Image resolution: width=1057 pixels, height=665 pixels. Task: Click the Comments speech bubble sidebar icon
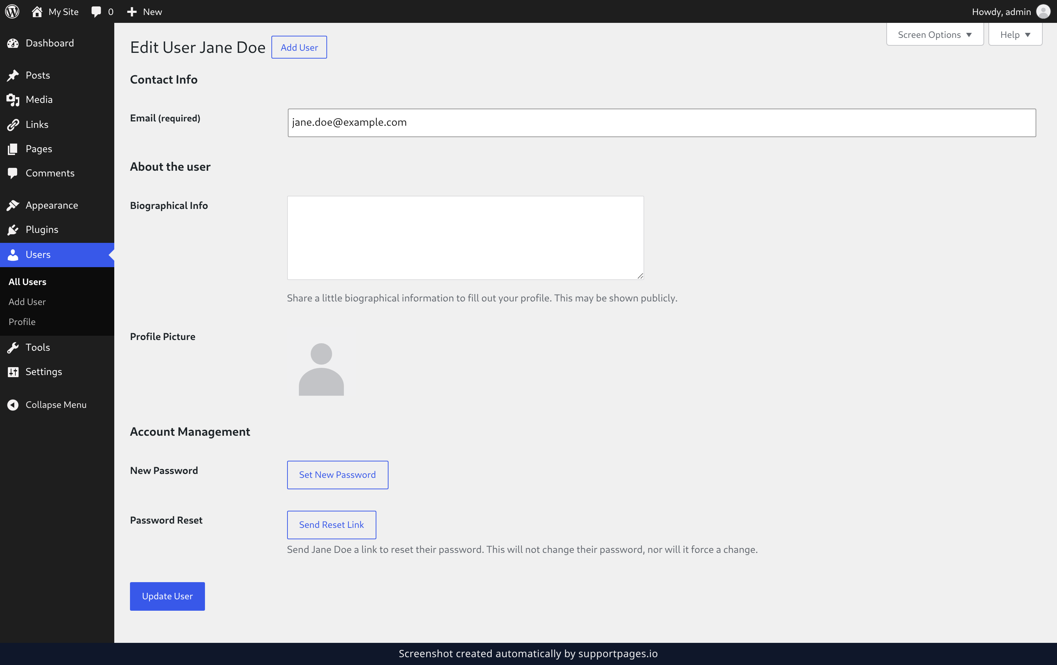[13, 173]
